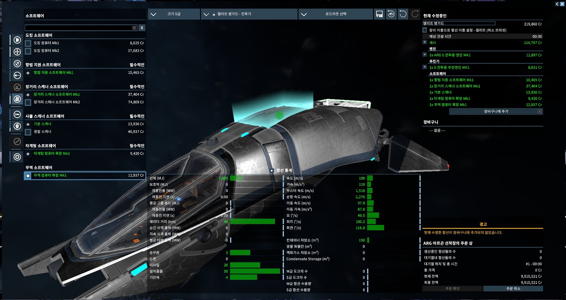The image size is (566, 300).
Task: Check 경찰 스캐너
Action: 28,132
